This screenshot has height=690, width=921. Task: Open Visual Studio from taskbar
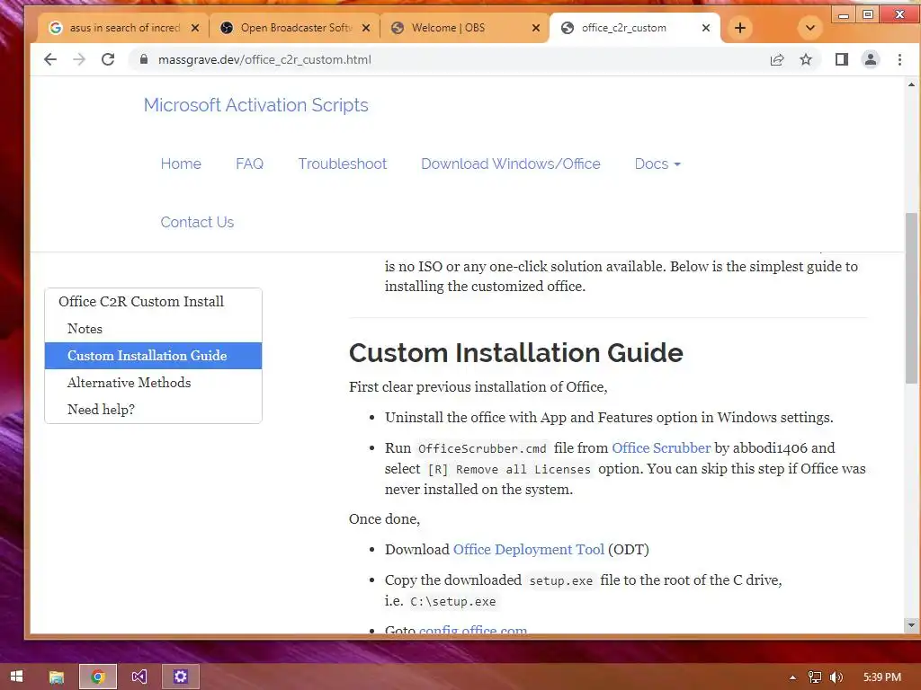[139, 677]
